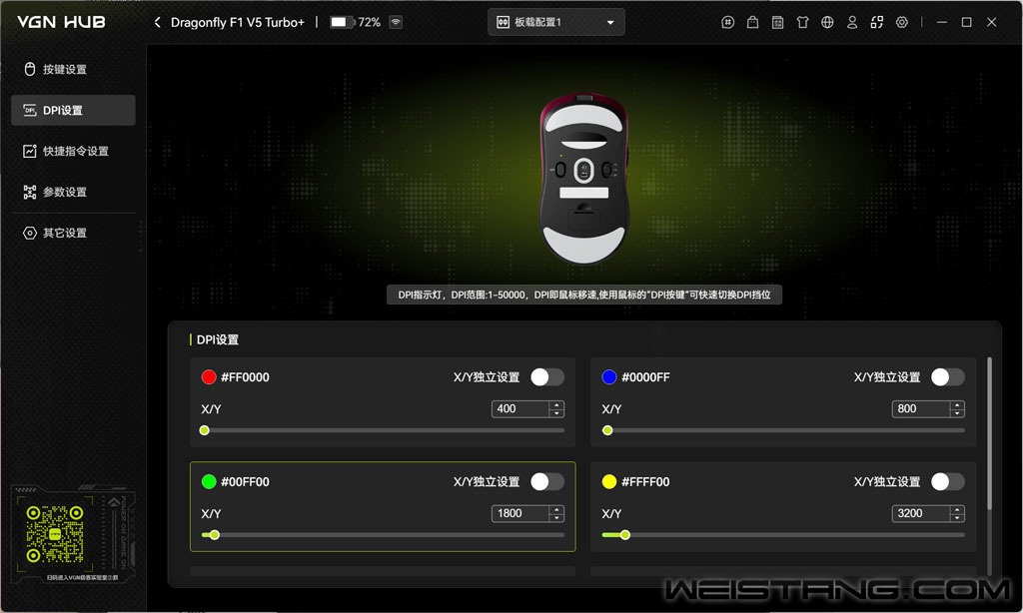This screenshot has width=1023, height=613.
Task: Click the profile icon inside 板载配置1 box
Action: (x=504, y=22)
